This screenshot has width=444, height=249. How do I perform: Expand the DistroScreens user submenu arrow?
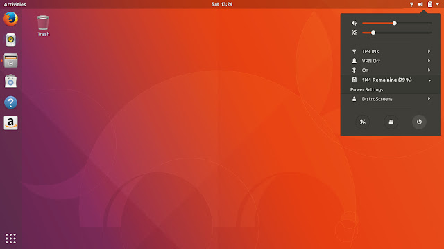[429, 99]
